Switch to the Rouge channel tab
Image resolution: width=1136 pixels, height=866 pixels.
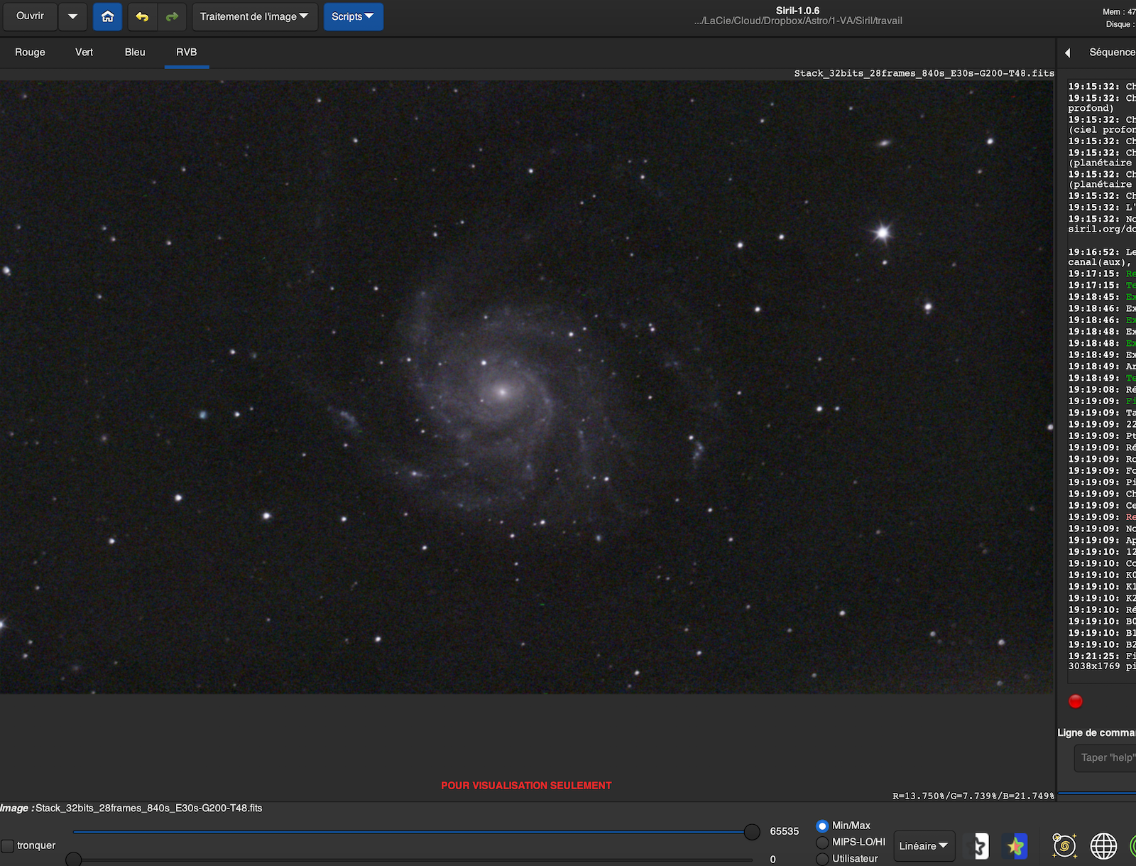[30, 52]
